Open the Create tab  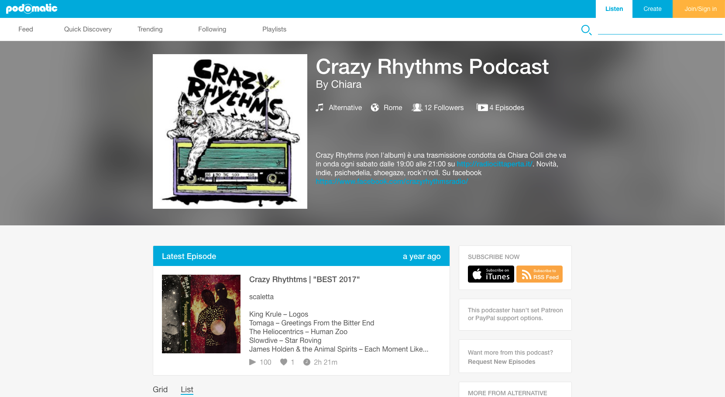click(653, 9)
